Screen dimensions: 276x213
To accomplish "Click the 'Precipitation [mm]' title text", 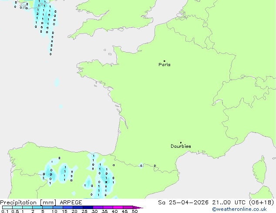I will tap(28, 203).
